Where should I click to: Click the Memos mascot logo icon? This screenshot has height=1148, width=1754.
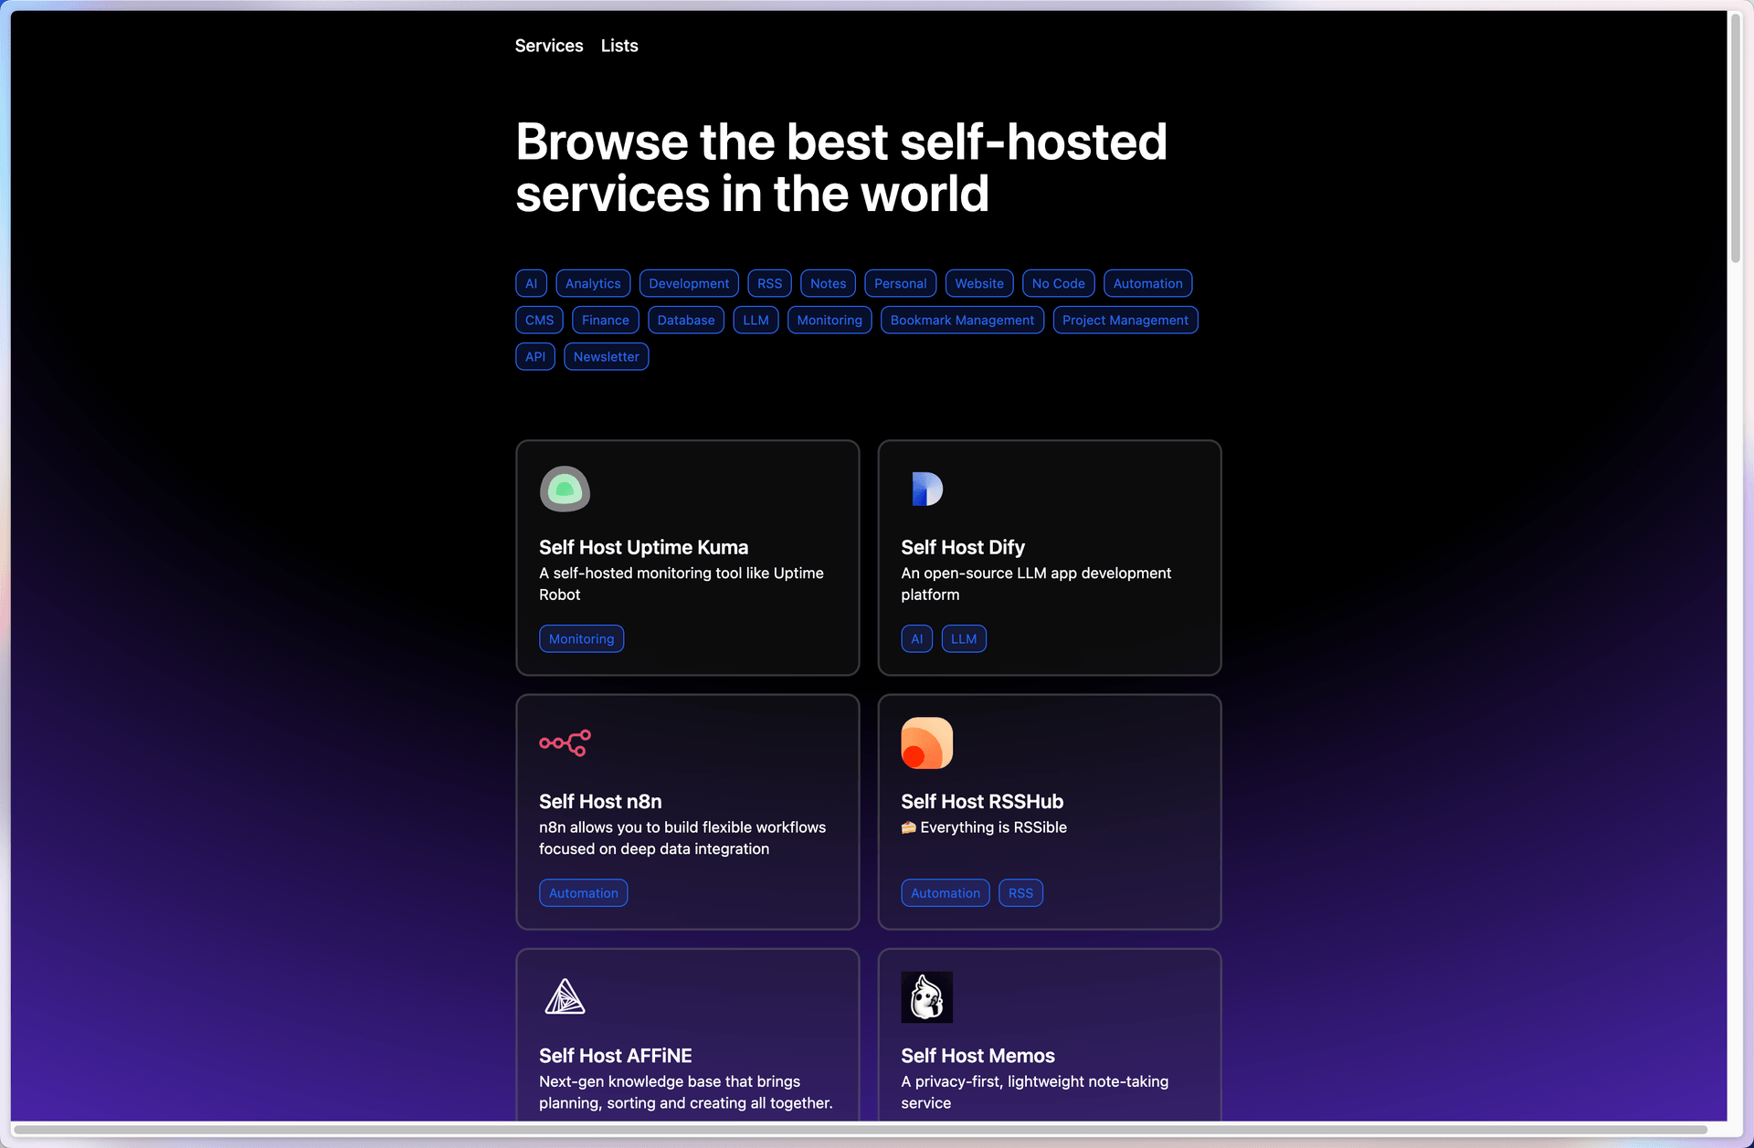[x=926, y=996]
